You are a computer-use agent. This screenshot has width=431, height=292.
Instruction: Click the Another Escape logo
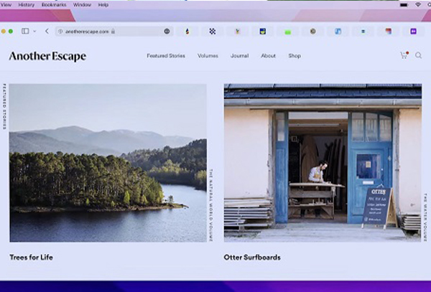click(x=47, y=56)
